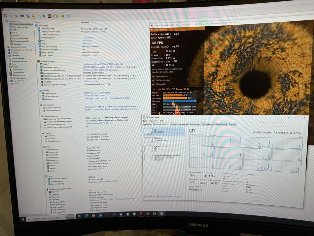Viewport: 314px width, 236px height.
Task: Select Разгон node in the AIDA64 tree
Action: [14, 35]
